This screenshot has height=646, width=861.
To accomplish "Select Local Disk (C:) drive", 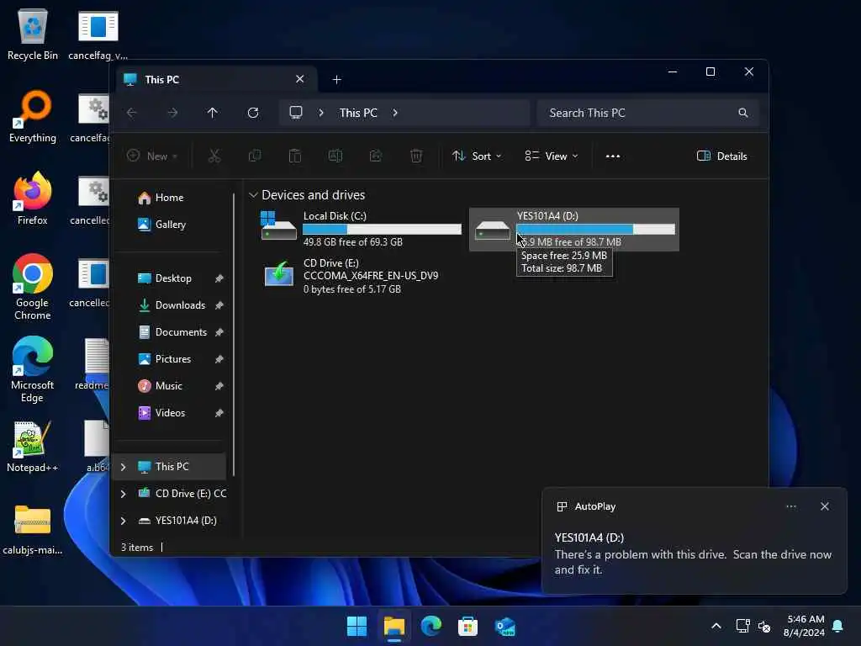I will [361, 229].
